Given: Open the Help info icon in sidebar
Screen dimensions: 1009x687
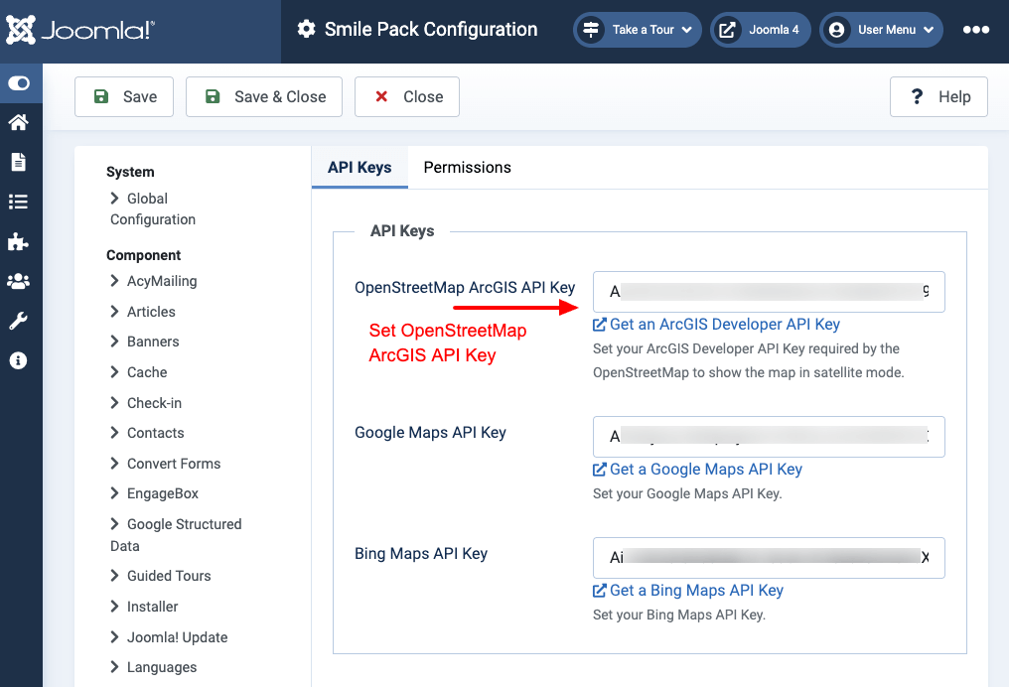Looking at the screenshot, I should tap(18, 360).
